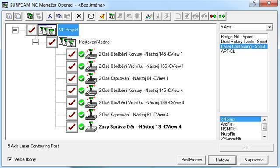Toggle the Velké Ikony checkbox

pos(10,159)
